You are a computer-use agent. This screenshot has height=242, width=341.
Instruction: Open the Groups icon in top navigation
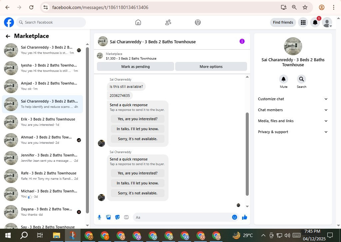198,22
